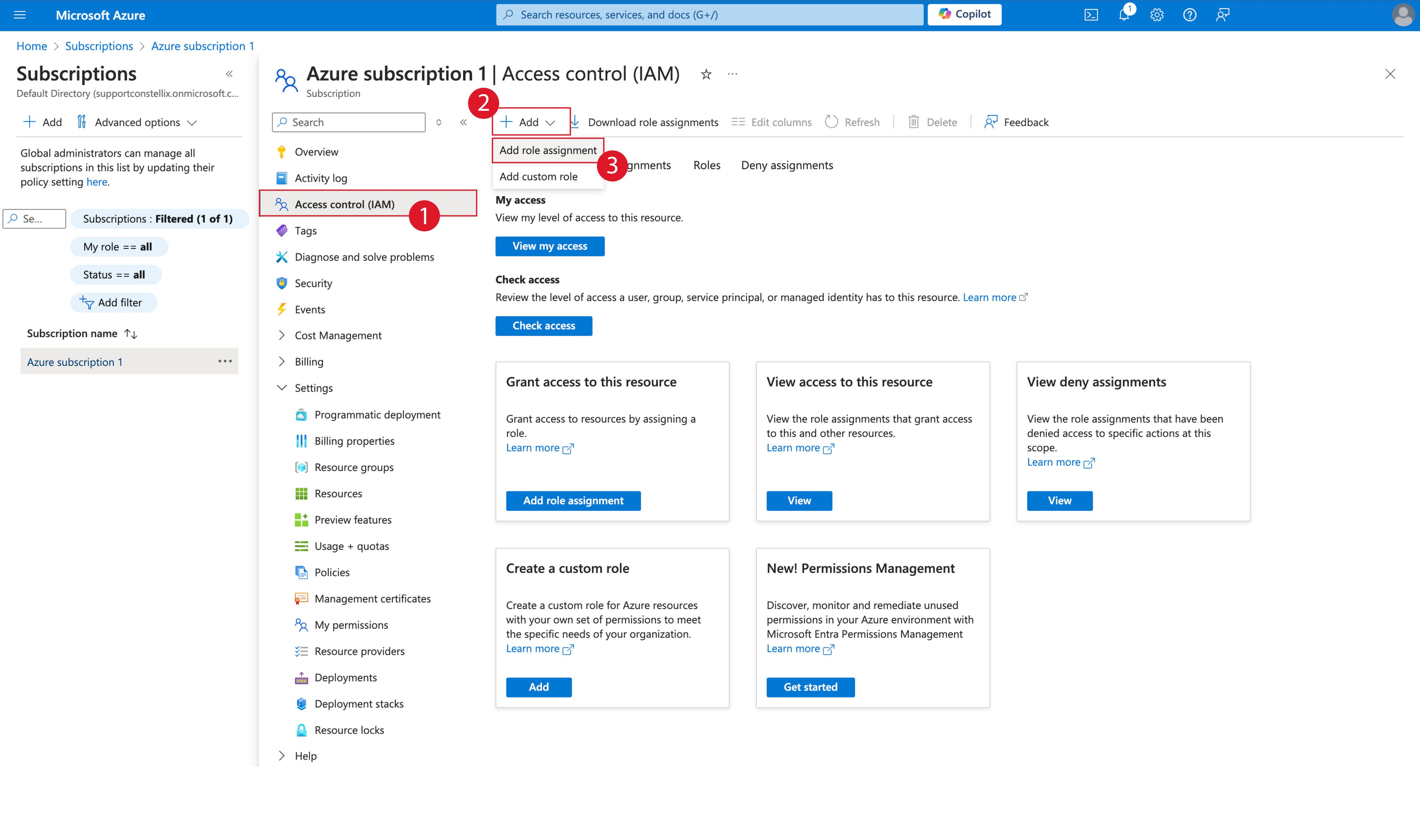Viewport: 1420px width, 815px height.
Task: Open the notifications bell
Action: point(1124,15)
